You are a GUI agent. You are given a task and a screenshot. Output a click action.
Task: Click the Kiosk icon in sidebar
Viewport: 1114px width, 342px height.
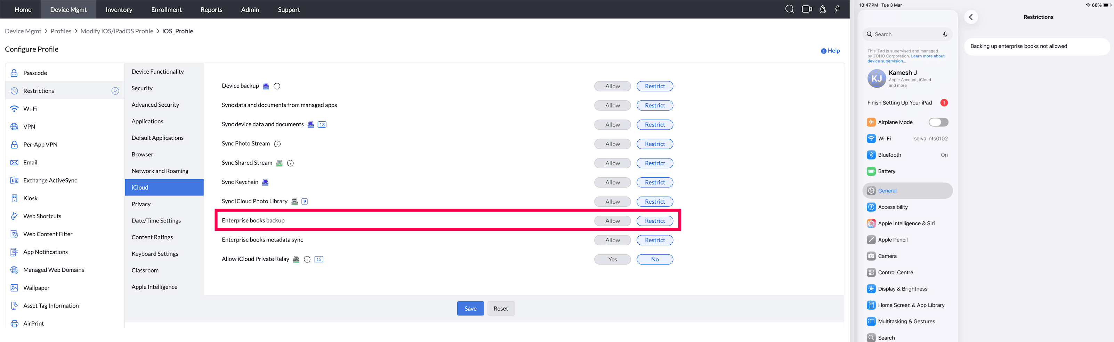click(14, 198)
